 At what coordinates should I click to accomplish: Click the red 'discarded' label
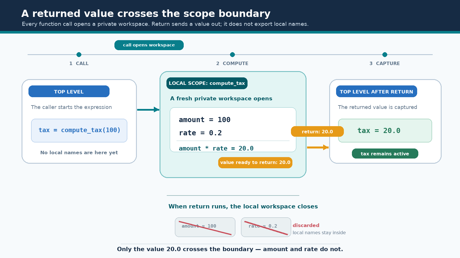pos(306,225)
